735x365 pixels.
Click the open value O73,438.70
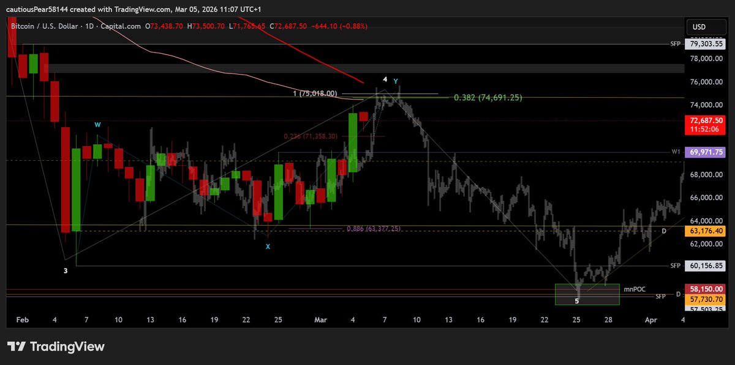click(x=164, y=26)
